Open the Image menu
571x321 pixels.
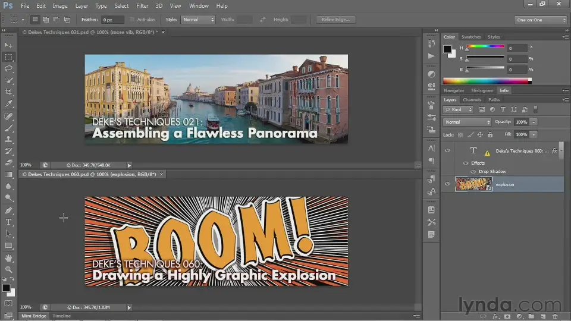coord(59,6)
